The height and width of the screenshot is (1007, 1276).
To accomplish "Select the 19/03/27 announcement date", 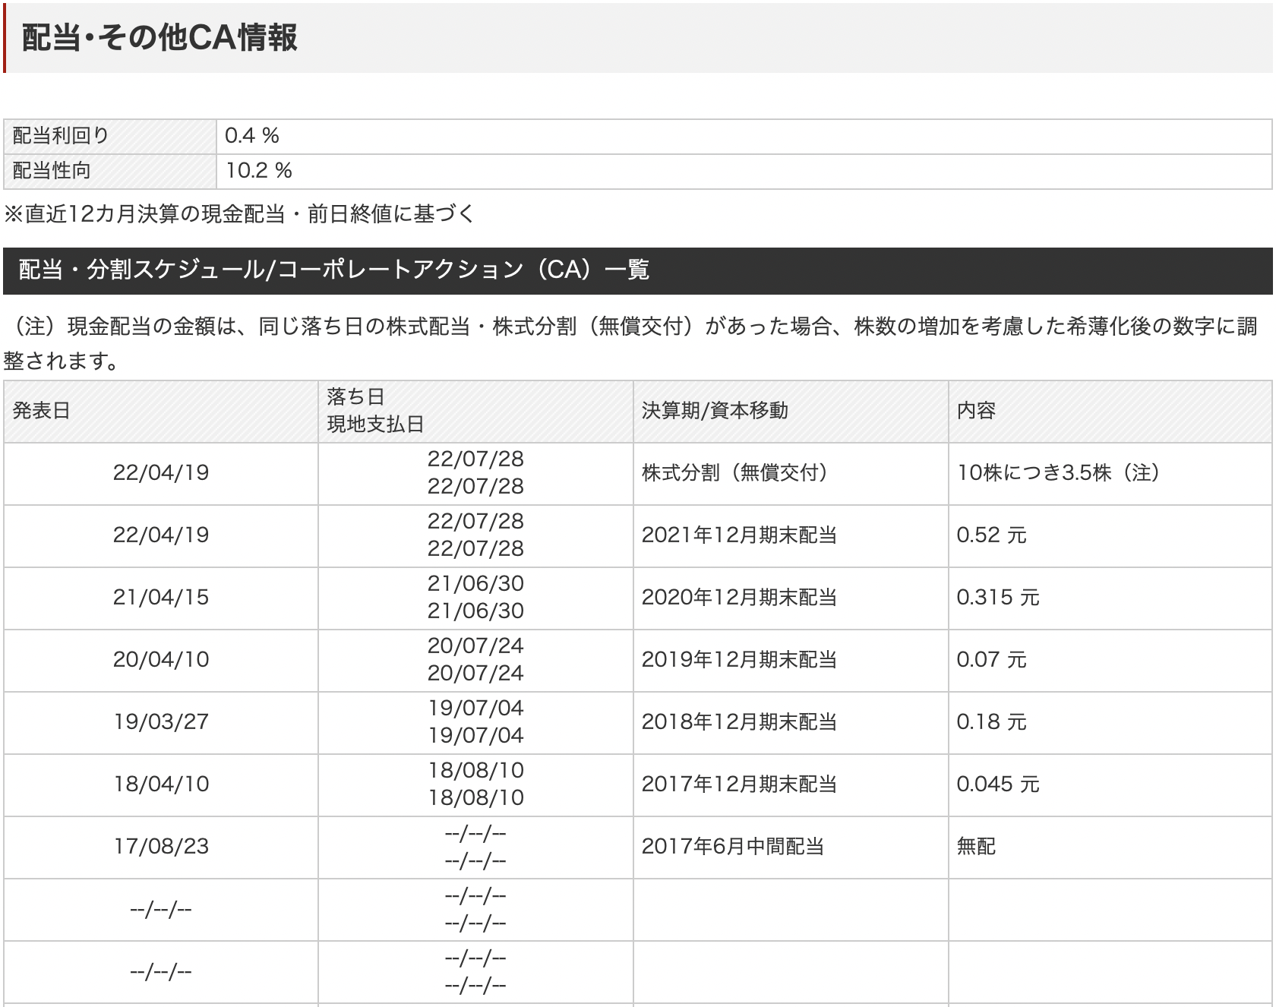I will click(161, 722).
